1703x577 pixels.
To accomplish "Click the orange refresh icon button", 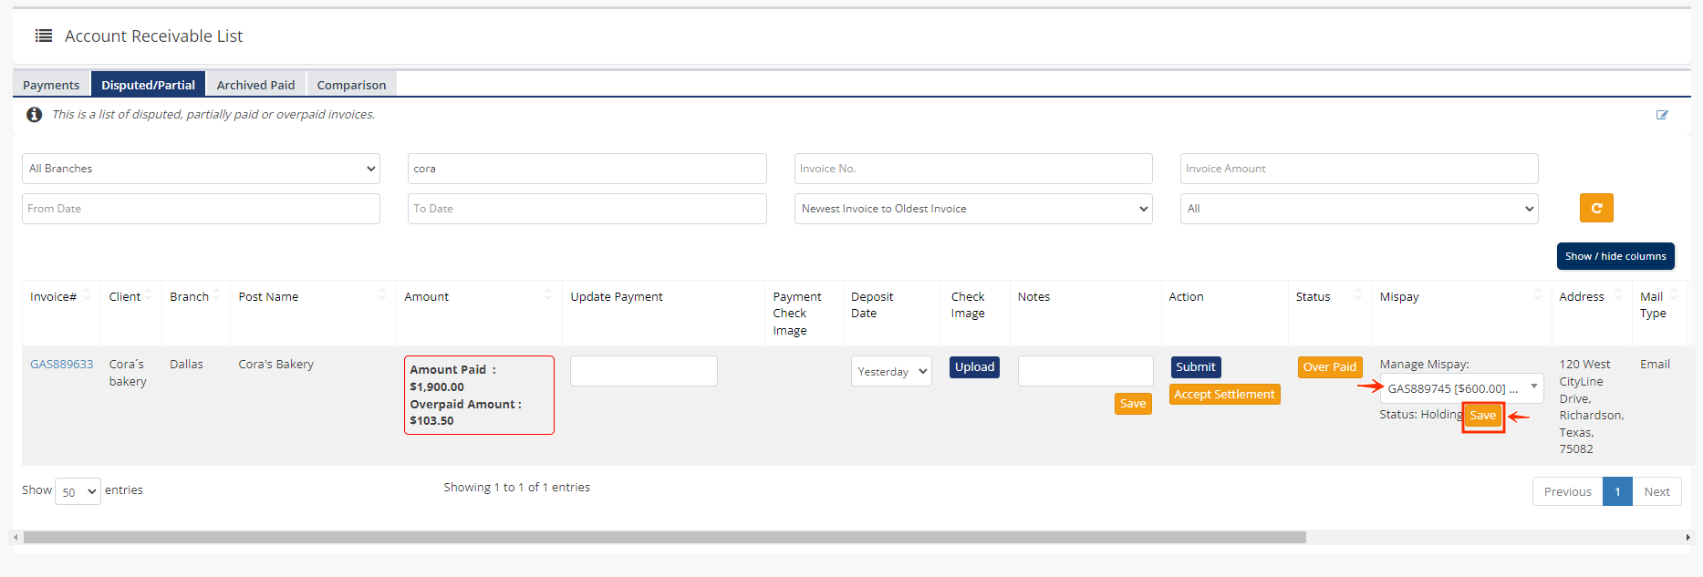I will (1595, 208).
